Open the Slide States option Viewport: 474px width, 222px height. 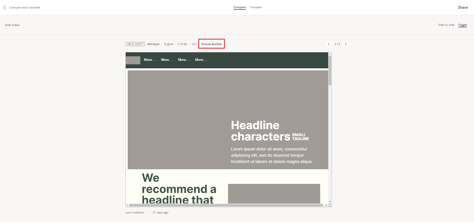coord(12,25)
